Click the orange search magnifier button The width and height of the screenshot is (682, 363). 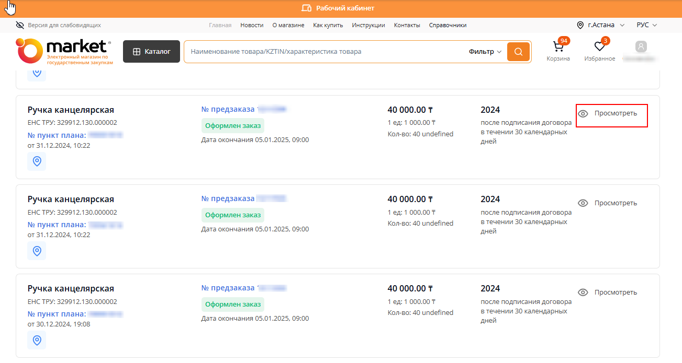point(518,52)
